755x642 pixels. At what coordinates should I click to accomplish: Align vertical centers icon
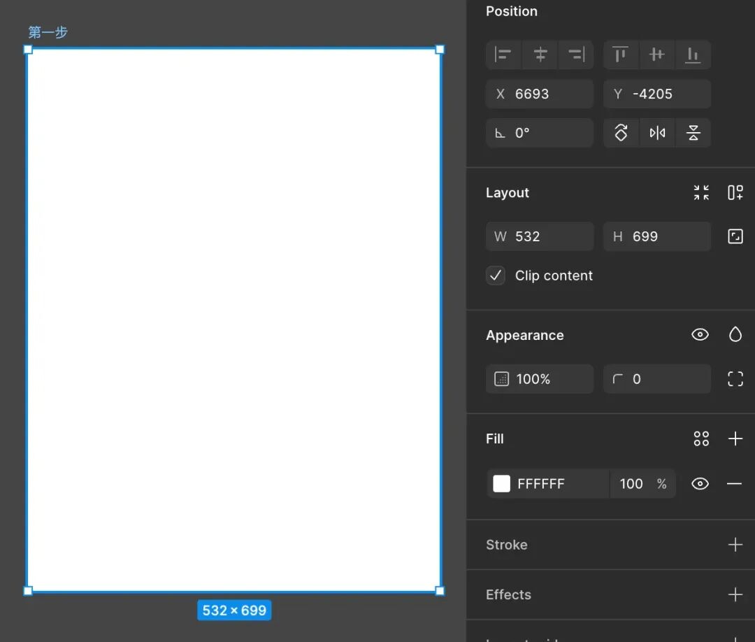(x=656, y=55)
